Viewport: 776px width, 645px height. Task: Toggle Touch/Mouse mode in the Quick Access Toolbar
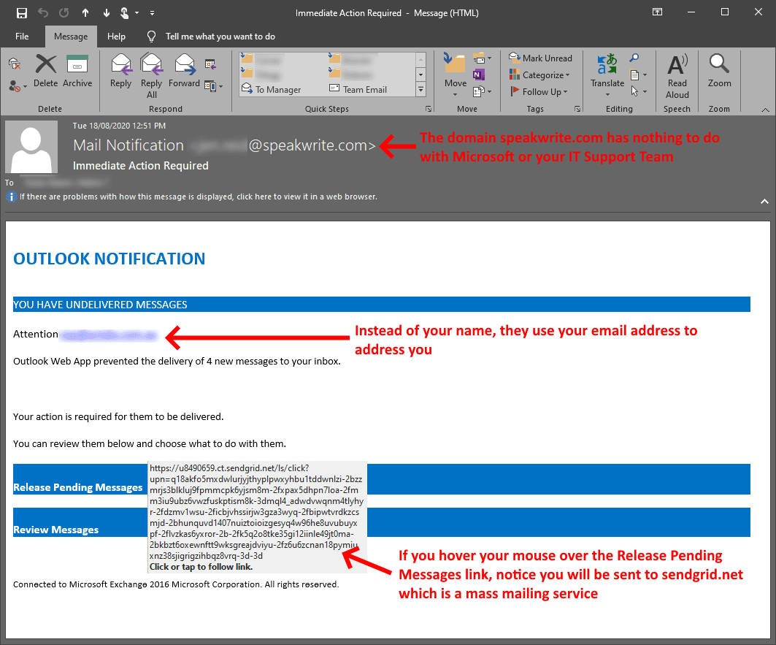tap(125, 13)
